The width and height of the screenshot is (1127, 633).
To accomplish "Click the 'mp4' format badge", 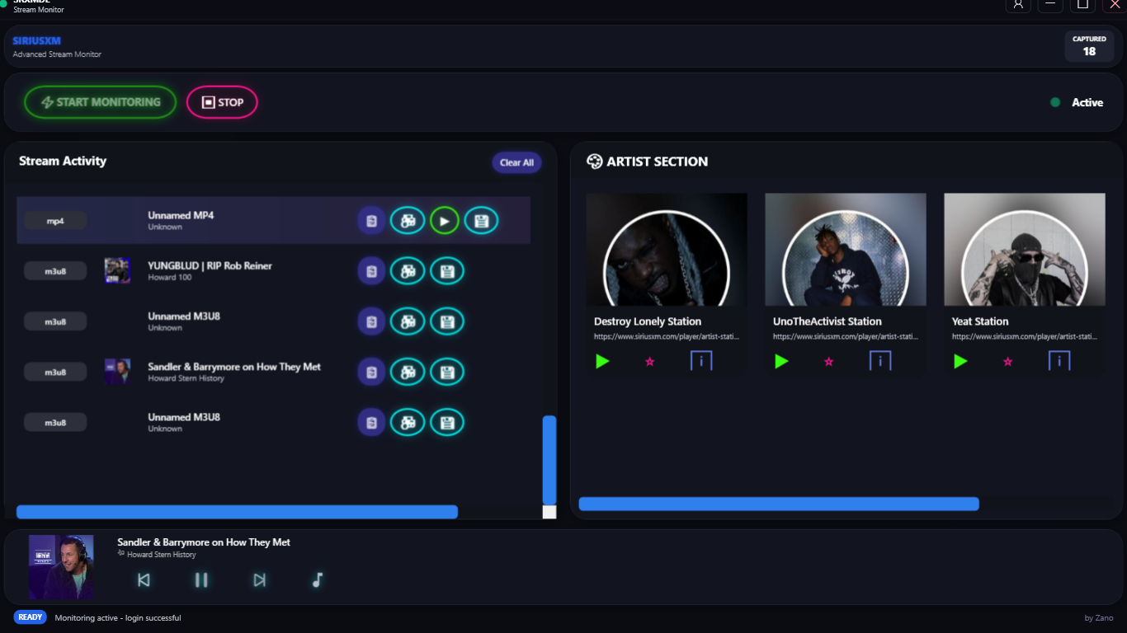I will 55,221.
